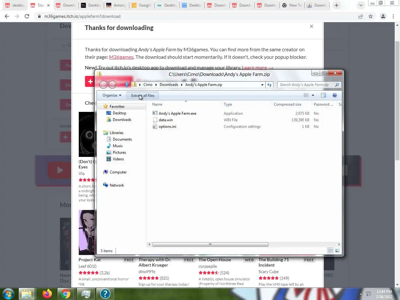
Task: Open the M36games link
Action: coord(121,57)
